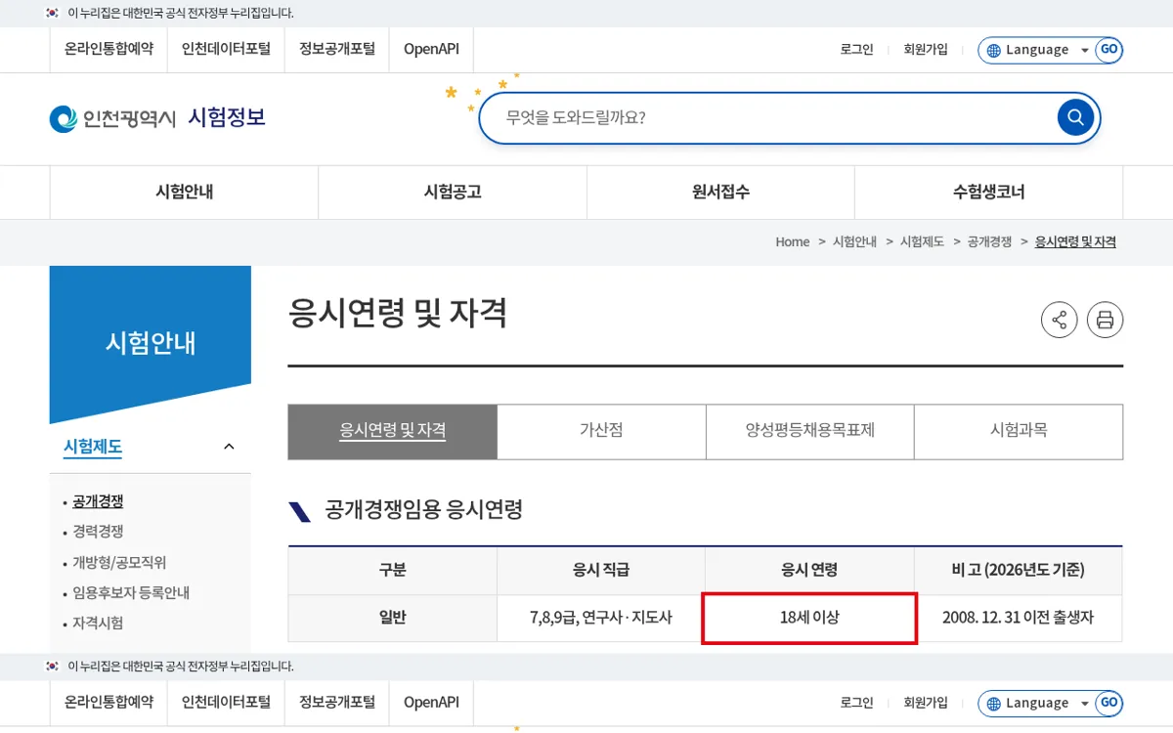1173x733 pixels.
Task: Click 로그인 in the upper header
Action: pyautogui.click(x=856, y=50)
